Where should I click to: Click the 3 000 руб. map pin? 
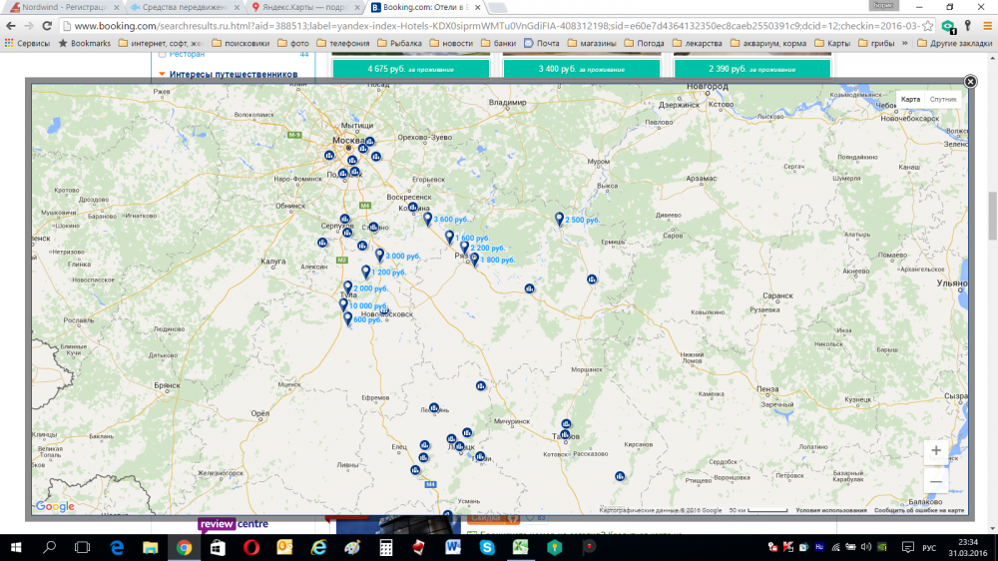click(379, 255)
